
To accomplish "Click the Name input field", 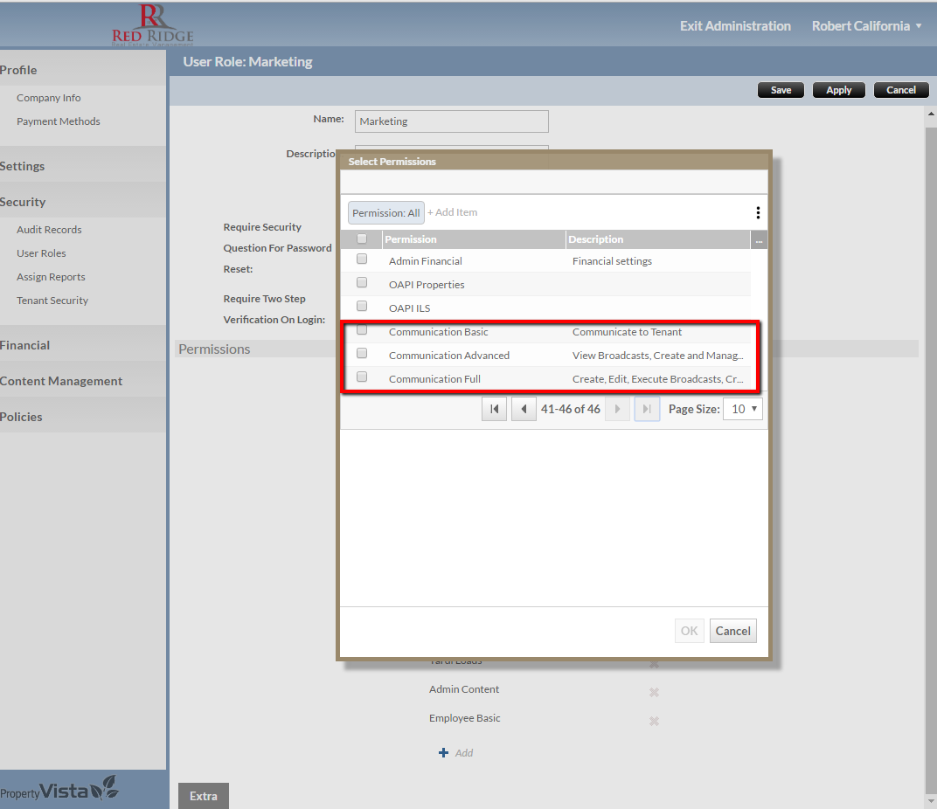I will 451,121.
